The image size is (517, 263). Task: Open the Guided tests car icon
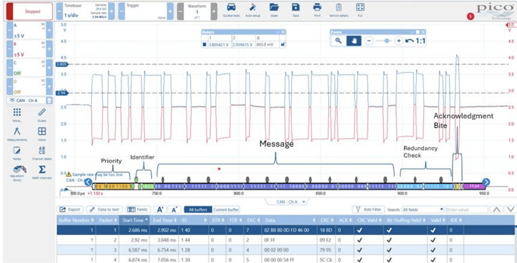tap(232, 8)
